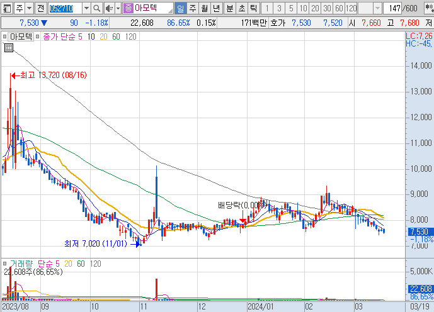Viewport: 434px width, 312px height.
Task: Open the blank interval dropdown arrow after 120
Action: (377, 8)
